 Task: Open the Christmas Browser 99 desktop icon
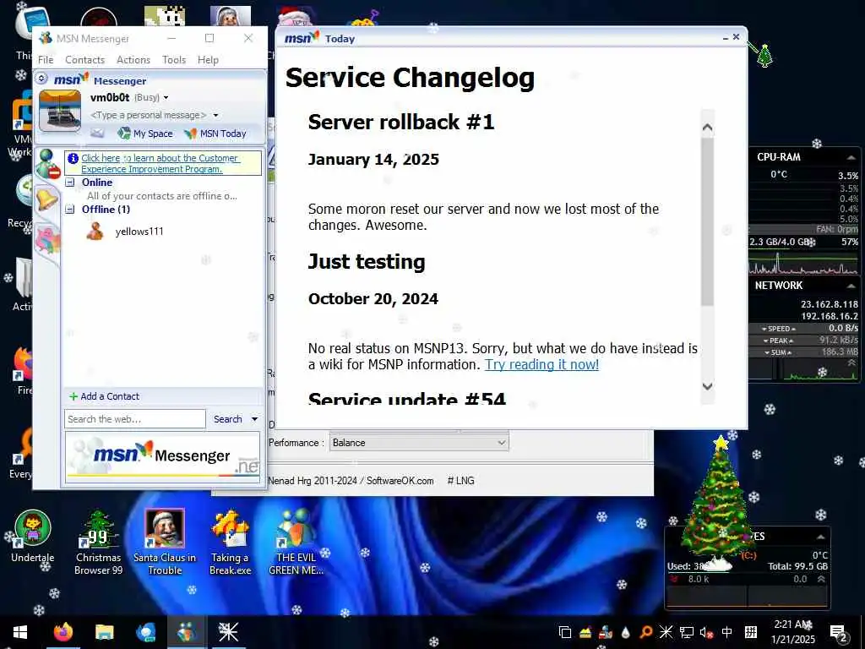click(98, 543)
